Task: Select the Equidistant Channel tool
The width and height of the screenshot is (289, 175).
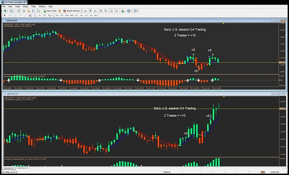Action: coord(30,16)
